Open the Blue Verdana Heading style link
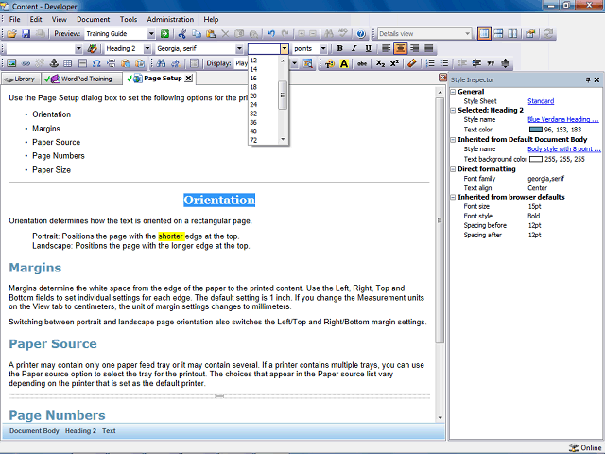The width and height of the screenshot is (605, 454). [x=563, y=120]
